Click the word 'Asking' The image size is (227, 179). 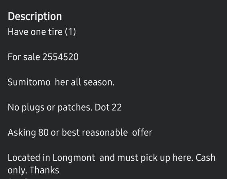(x=22, y=133)
